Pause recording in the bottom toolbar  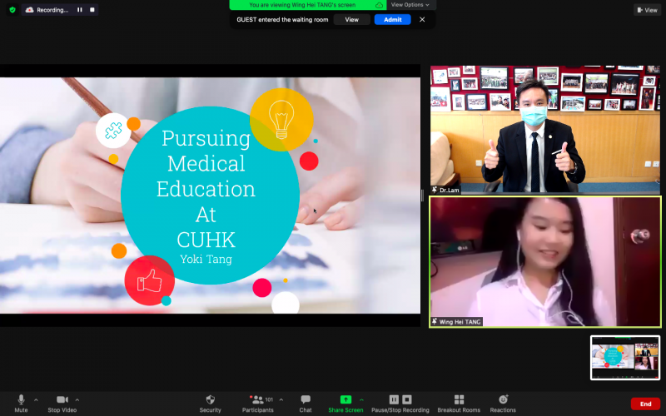coord(394,399)
